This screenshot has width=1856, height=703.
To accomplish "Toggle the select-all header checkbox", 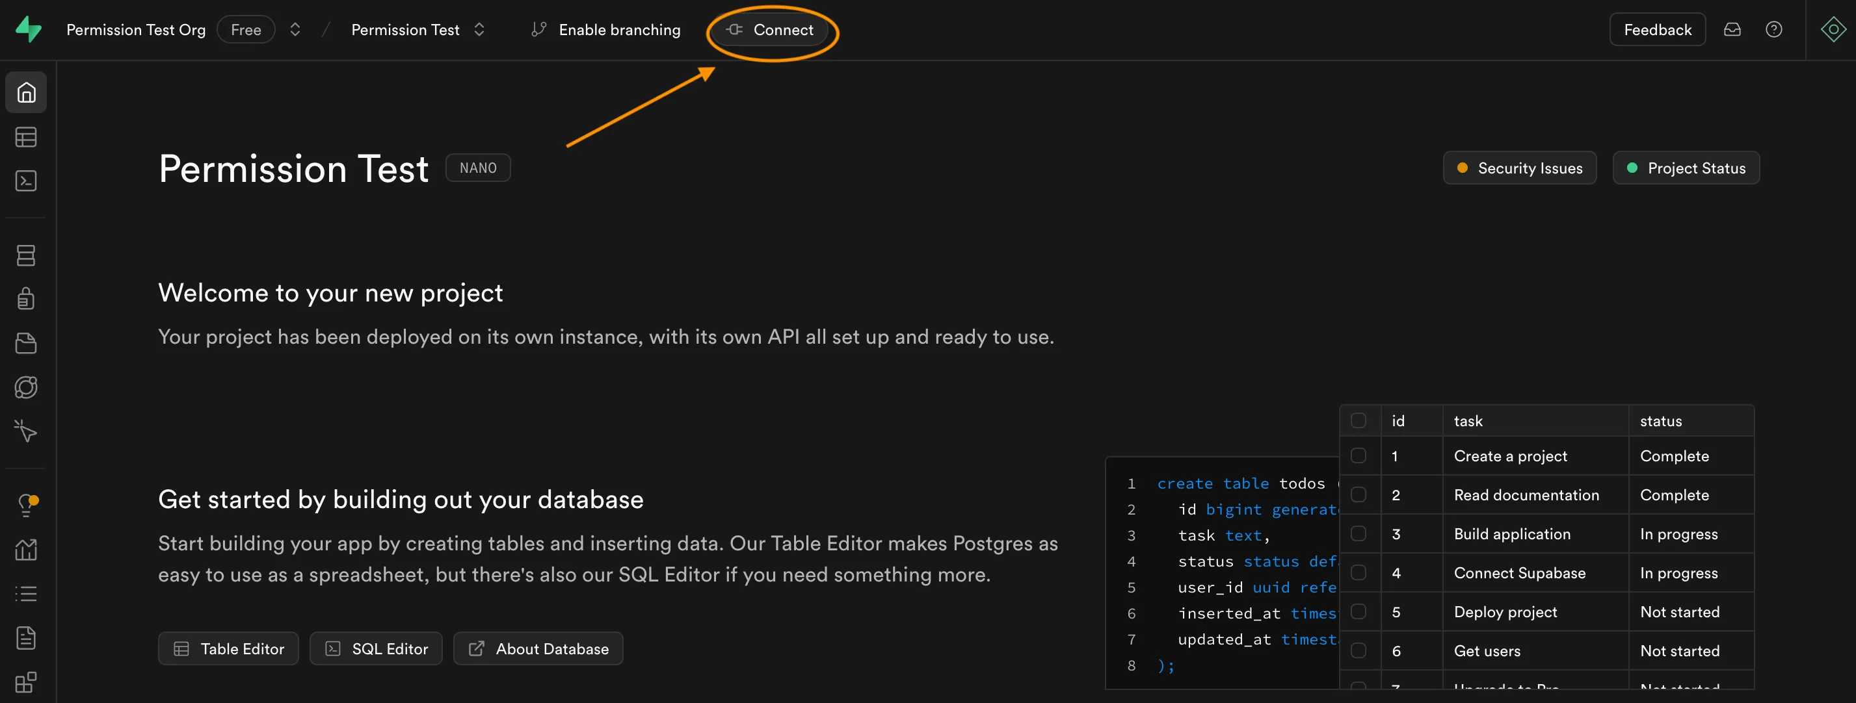I will tap(1358, 420).
